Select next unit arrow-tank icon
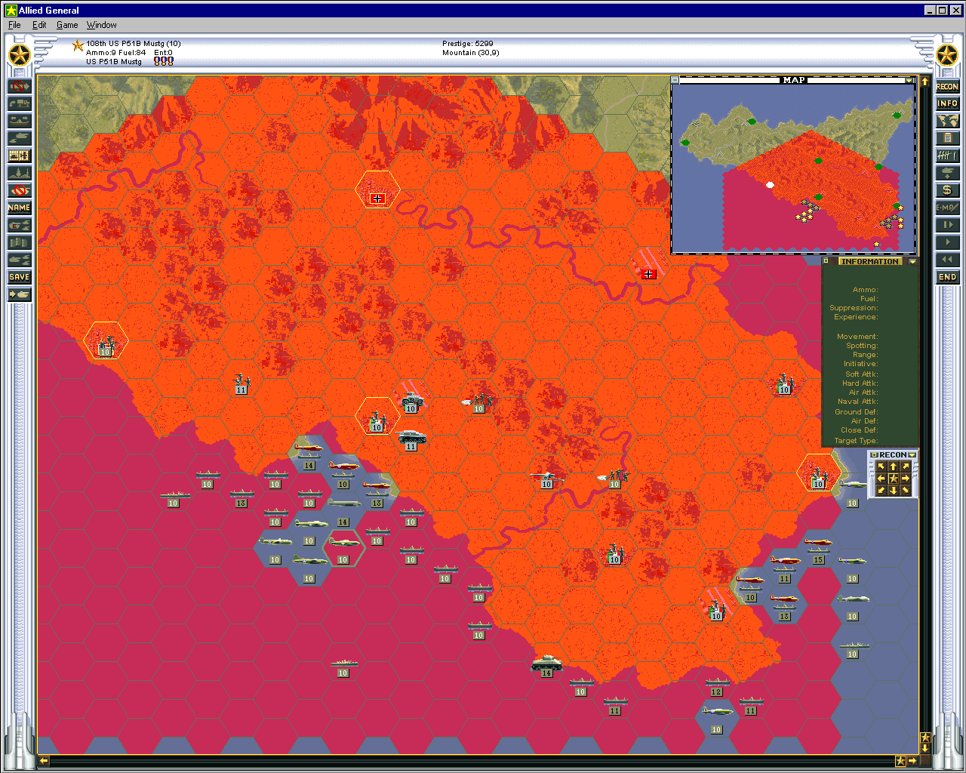This screenshot has height=773, width=966. tap(19, 294)
